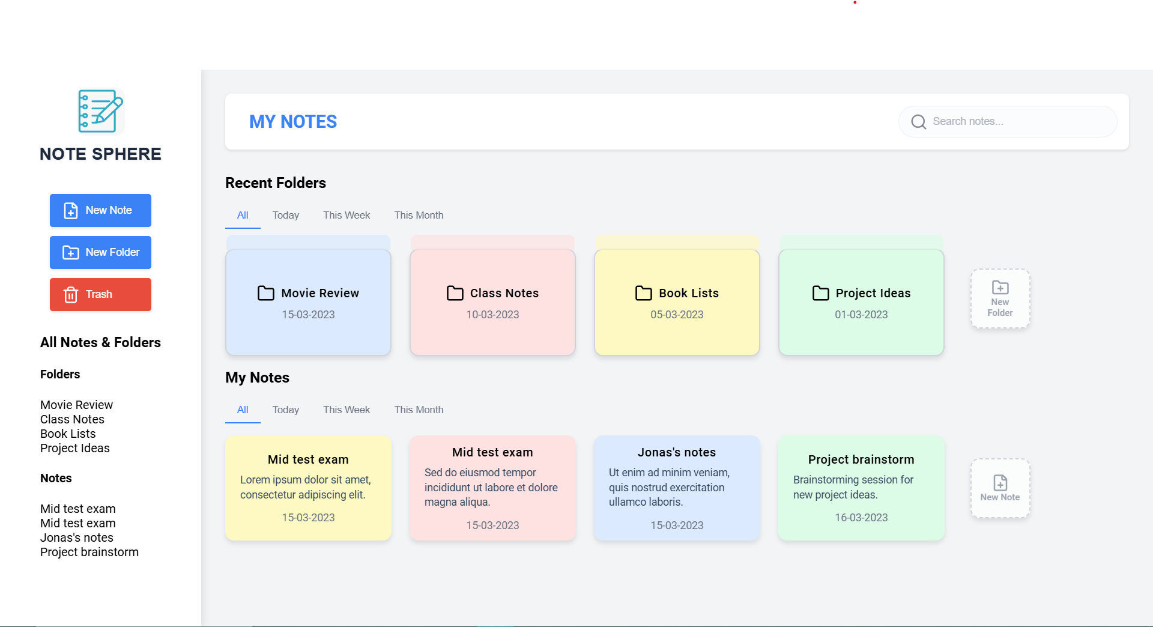Click the folder icon on Book Lists card

[644, 293]
